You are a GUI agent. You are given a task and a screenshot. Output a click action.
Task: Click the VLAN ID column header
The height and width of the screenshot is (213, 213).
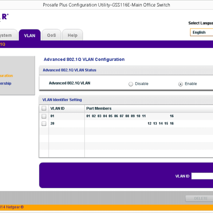[x=57, y=109]
